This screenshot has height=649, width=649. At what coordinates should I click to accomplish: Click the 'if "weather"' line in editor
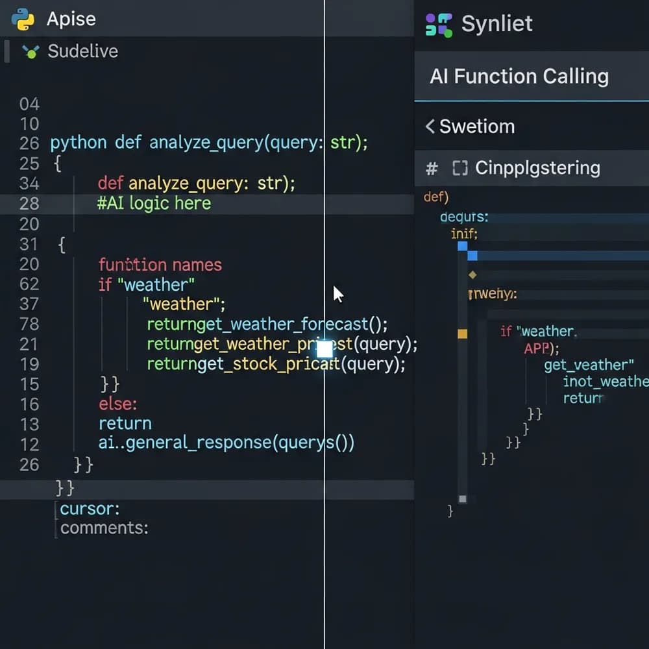[x=147, y=285]
